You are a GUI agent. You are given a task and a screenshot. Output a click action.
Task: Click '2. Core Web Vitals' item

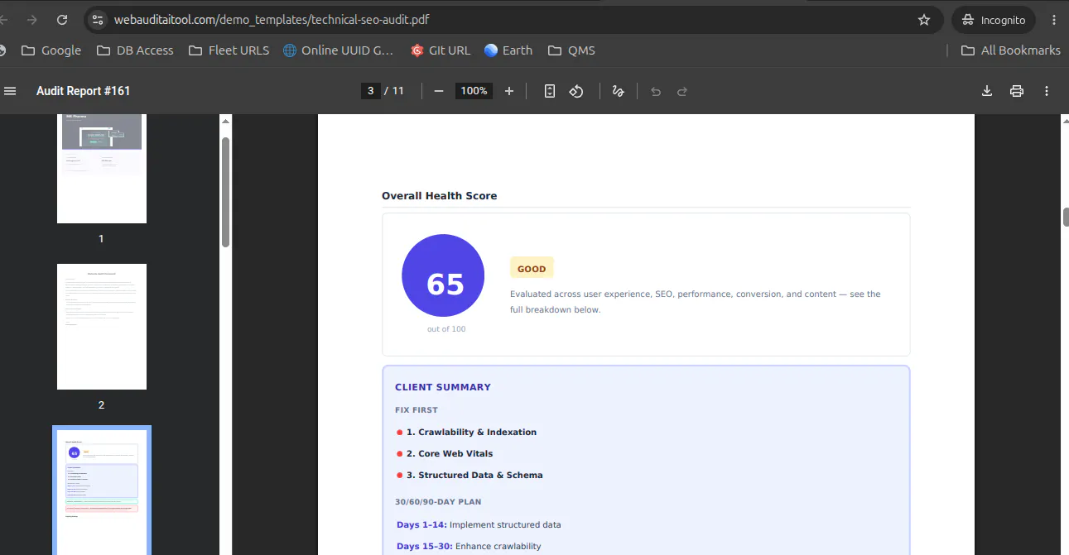pyautogui.click(x=450, y=453)
